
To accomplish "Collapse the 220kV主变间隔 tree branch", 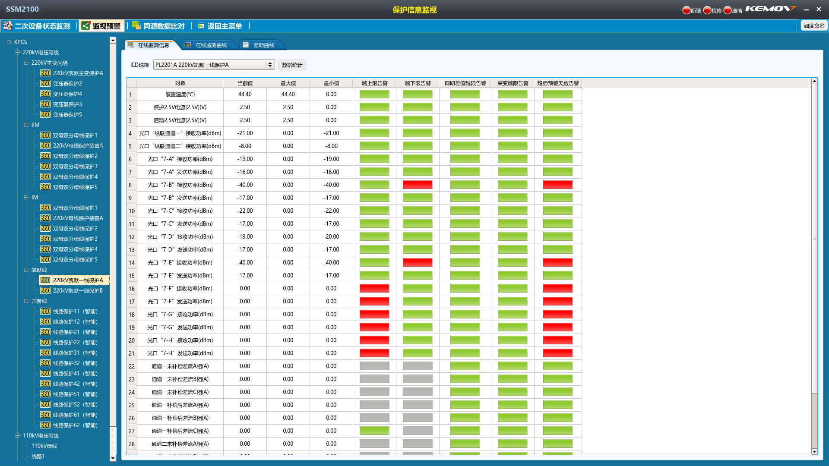I will tap(26, 63).
